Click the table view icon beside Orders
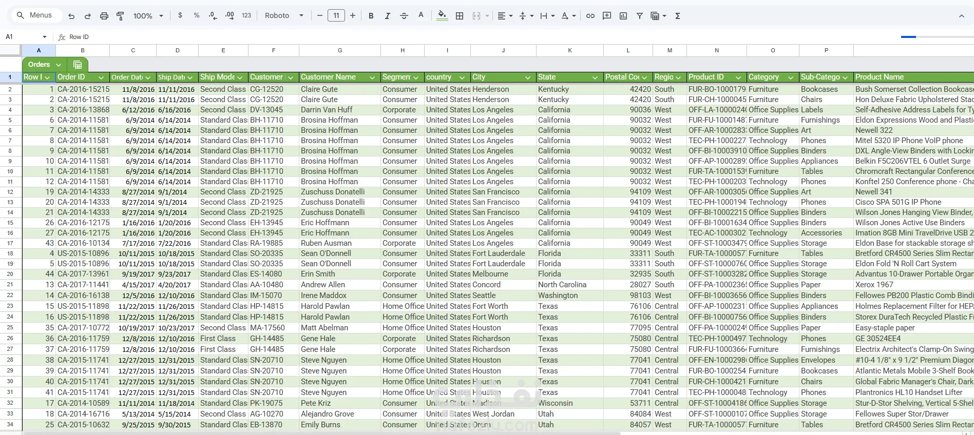This screenshot has height=435, width=974. [x=78, y=65]
